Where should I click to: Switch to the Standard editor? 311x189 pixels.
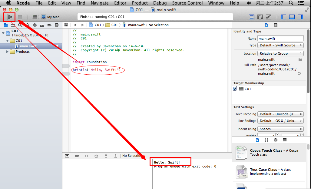click(252, 17)
